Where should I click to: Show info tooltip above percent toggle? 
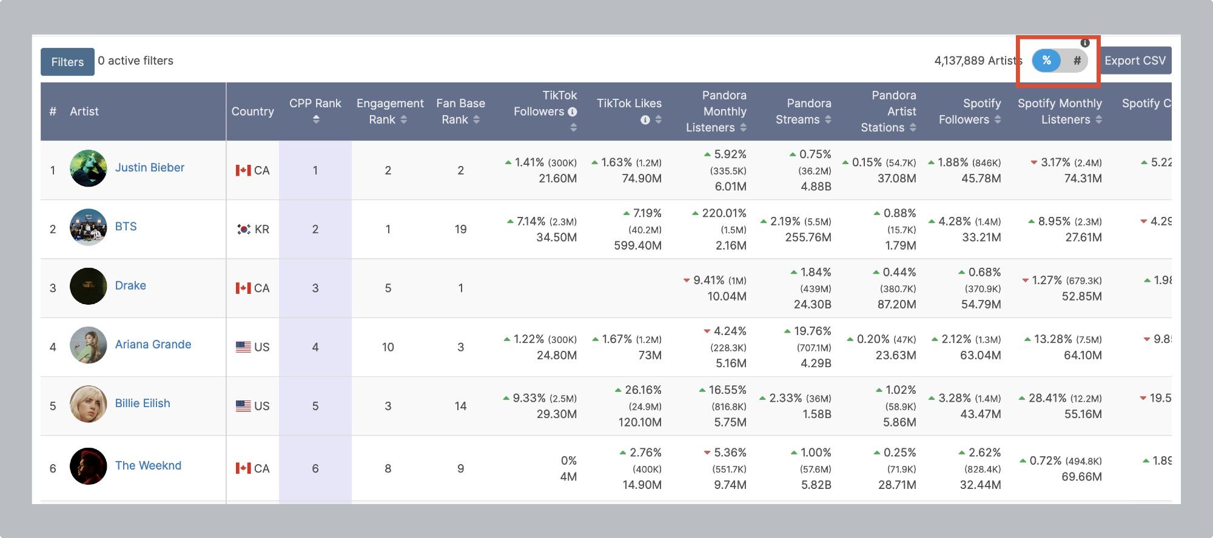click(x=1085, y=42)
